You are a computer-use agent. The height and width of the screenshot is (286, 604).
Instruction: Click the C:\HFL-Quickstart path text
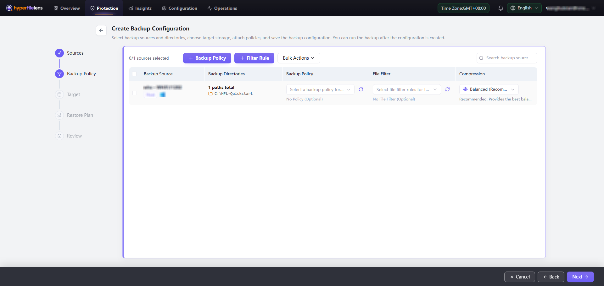(x=233, y=94)
